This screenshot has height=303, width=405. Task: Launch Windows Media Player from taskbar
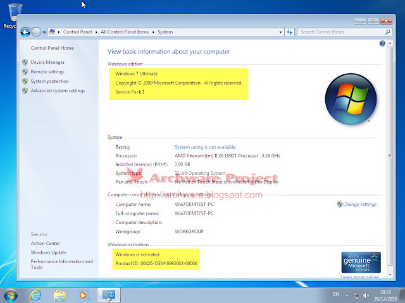point(84,295)
